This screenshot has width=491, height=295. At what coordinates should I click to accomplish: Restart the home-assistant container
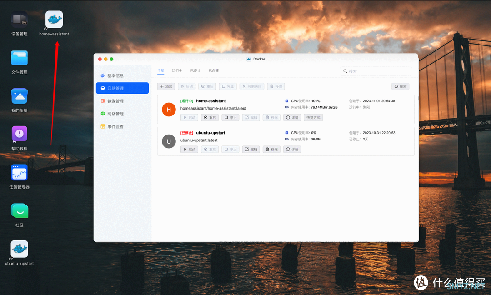(210, 117)
